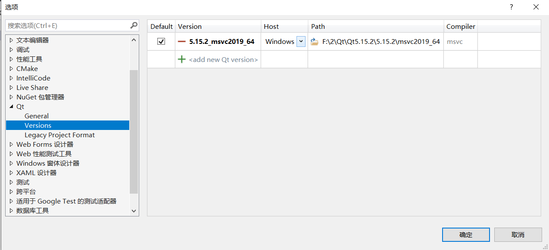
Task: Open the Legacy Project Format settings
Action: click(x=59, y=135)
